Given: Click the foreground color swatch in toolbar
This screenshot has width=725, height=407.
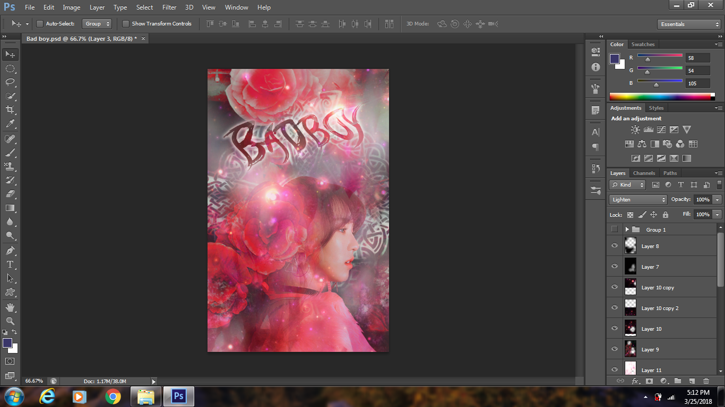Looking at the screenshot, I should tap(7, 343).
